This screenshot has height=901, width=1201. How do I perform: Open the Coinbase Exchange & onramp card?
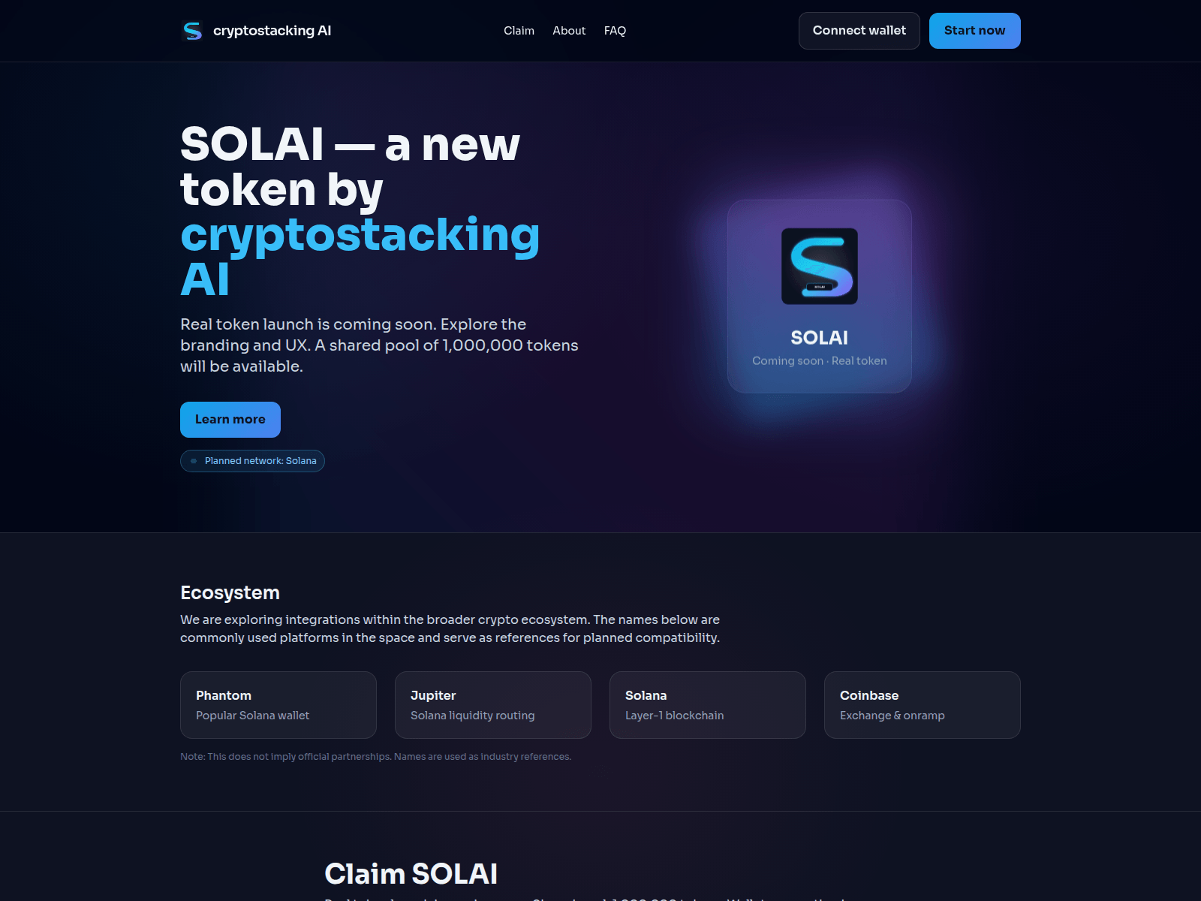pyautogui.click(x=923, y=705)
